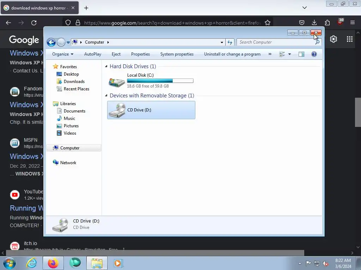The width and height of the screenshot is (361, 270).
Task: Select Favorites in the navigation pane
Action: coord(68,66)
